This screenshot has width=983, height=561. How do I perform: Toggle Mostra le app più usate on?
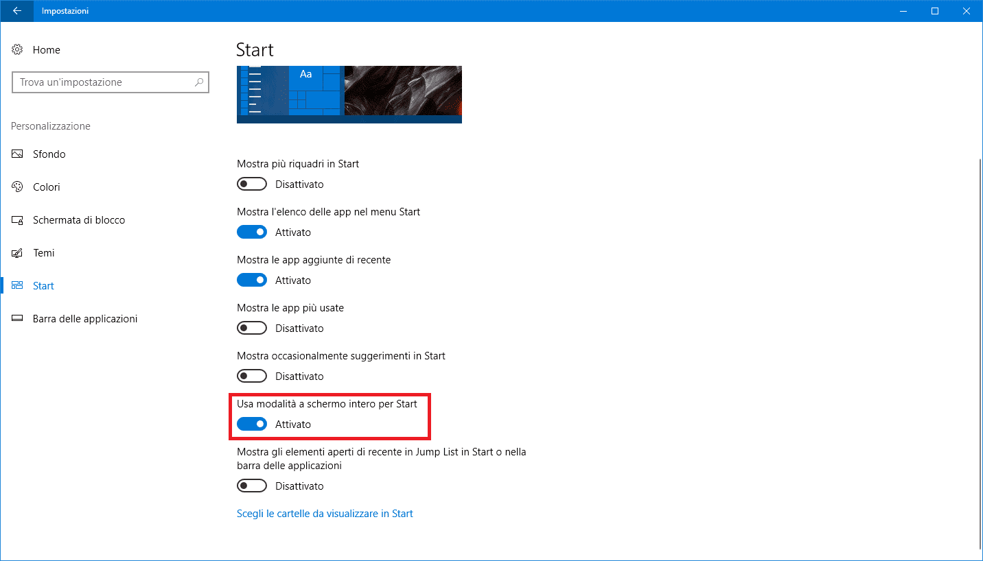click(x=252, y=329)
